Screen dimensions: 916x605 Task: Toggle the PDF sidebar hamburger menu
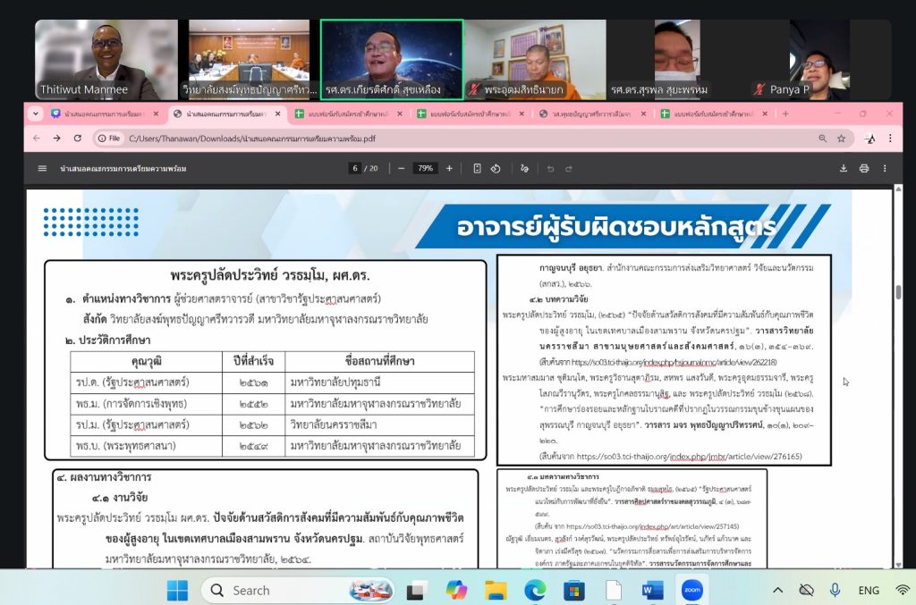click(x=42, y=168)
